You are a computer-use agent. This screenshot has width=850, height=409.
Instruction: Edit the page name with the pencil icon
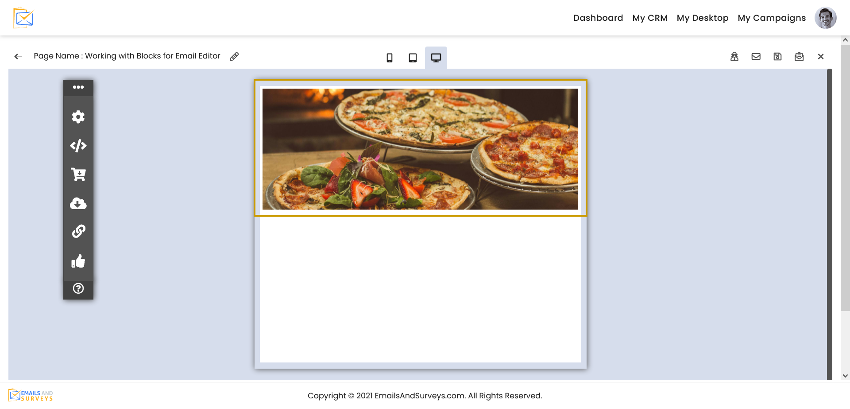(234, 56)
